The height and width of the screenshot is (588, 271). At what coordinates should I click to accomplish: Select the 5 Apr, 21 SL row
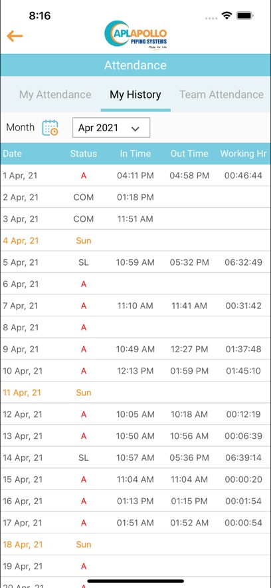coord(135,262)
